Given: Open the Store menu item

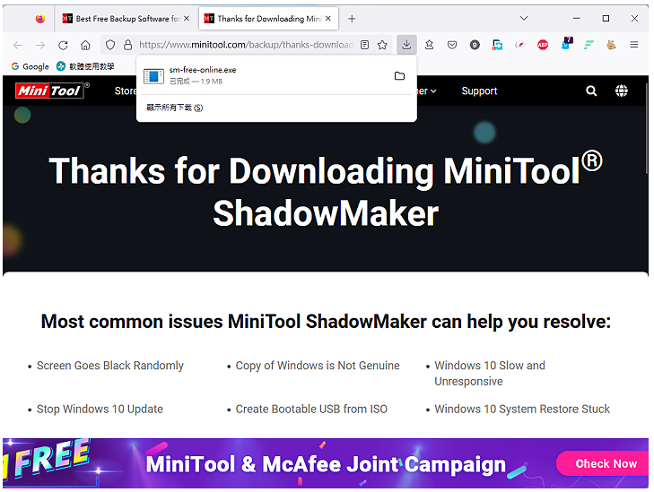Looking at the screenshot, I should [125, 91].
